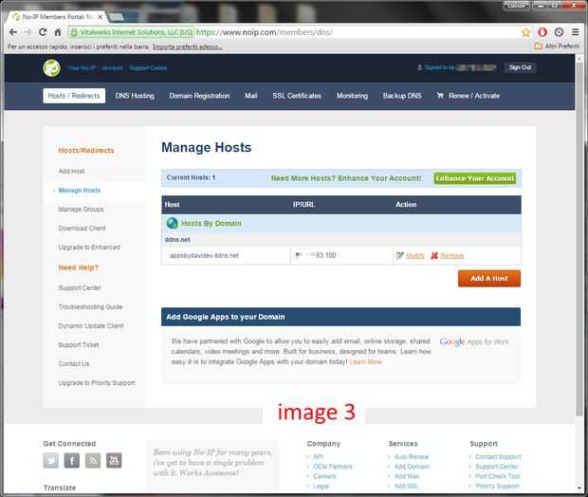Open the SSL Certificates tab
Viewport: 588px width, 497px height.
pos(297,96)
